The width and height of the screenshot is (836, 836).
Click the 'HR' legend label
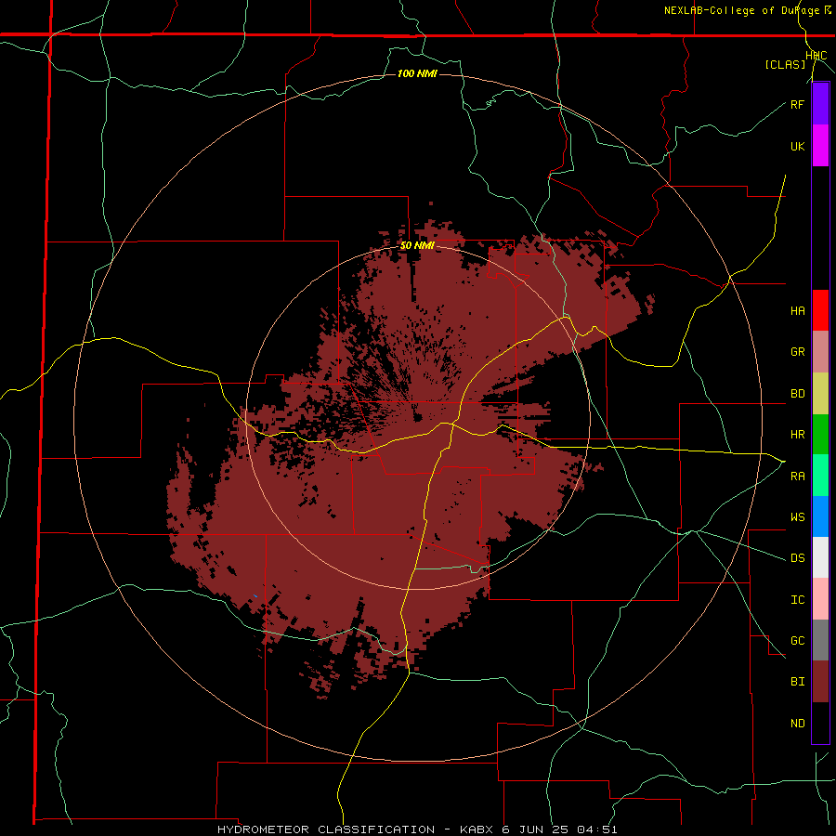click(797, 435)
